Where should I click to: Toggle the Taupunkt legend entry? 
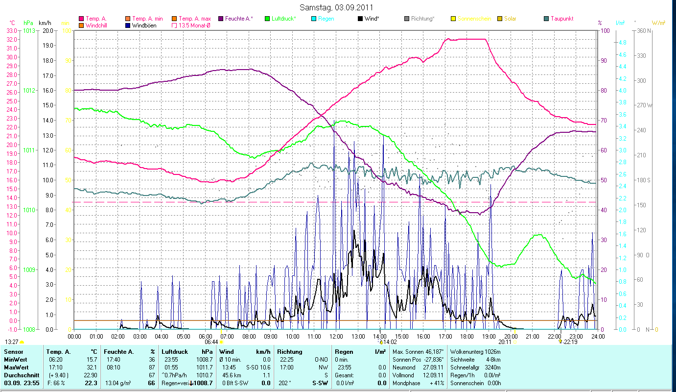coord(561,19)
